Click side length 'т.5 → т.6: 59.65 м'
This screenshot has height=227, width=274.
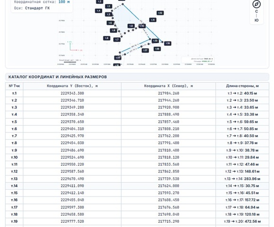tap(242, 122)
